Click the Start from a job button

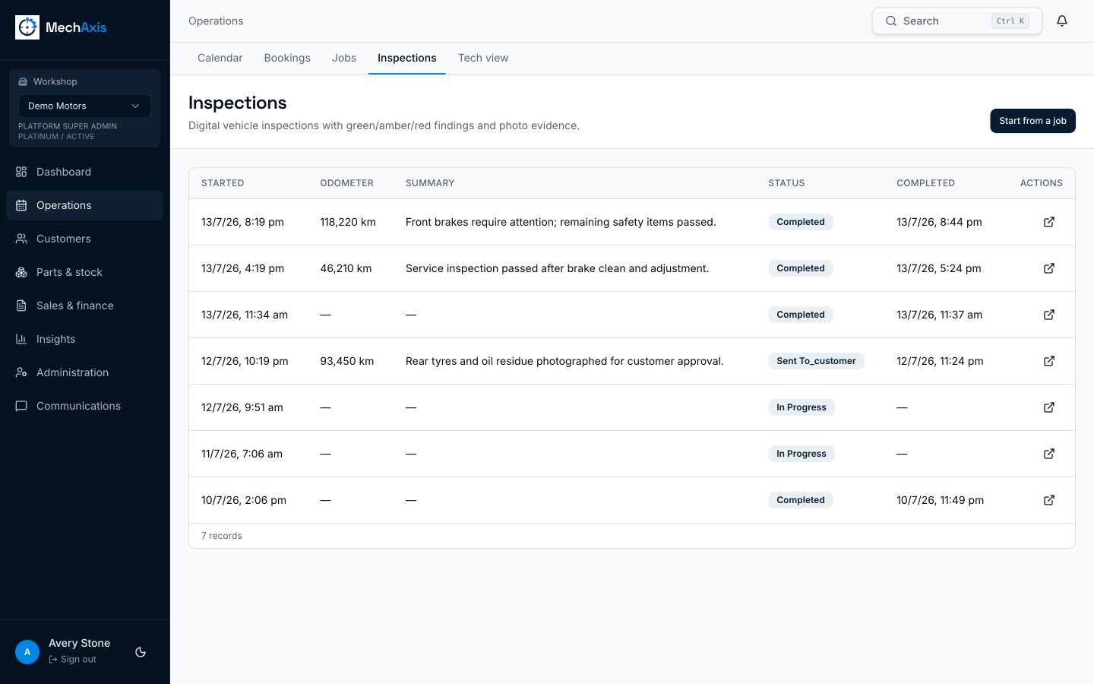coord(1032,121)
